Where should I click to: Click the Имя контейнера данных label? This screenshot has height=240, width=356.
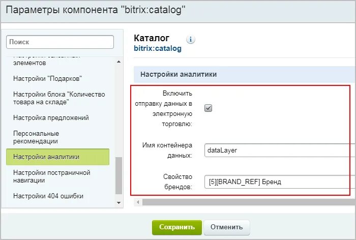click(167, 151)
